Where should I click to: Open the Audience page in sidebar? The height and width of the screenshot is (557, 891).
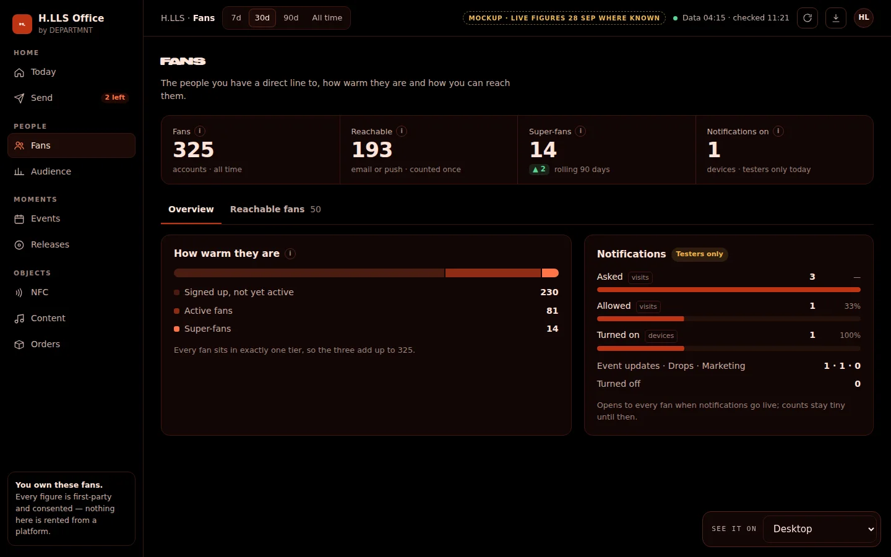(71, 171)
